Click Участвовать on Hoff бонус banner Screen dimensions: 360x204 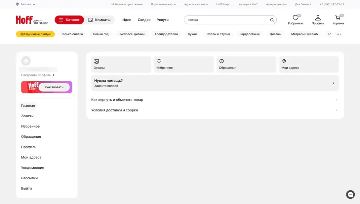point(54,87)
